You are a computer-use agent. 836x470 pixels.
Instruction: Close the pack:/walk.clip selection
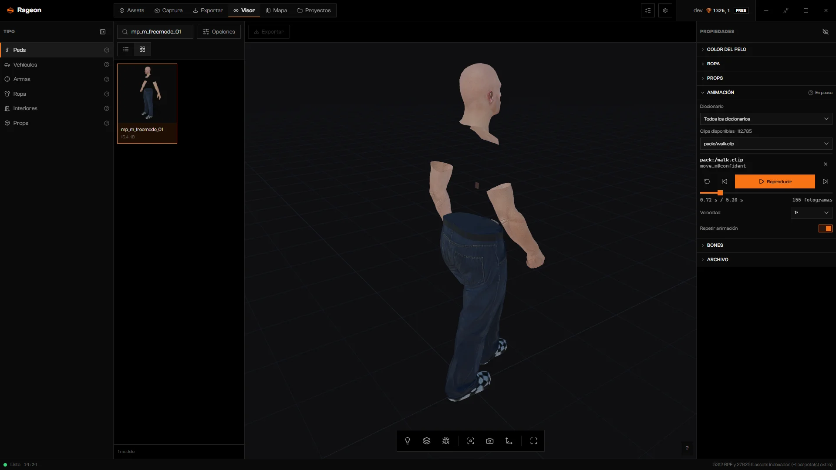[x=826, y=164]
